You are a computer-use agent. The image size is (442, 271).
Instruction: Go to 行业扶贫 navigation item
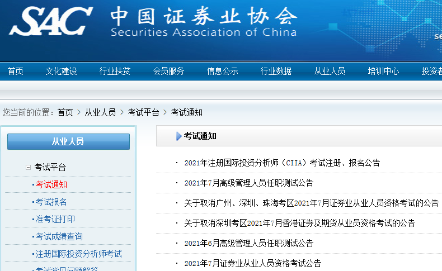pos(115,71)
